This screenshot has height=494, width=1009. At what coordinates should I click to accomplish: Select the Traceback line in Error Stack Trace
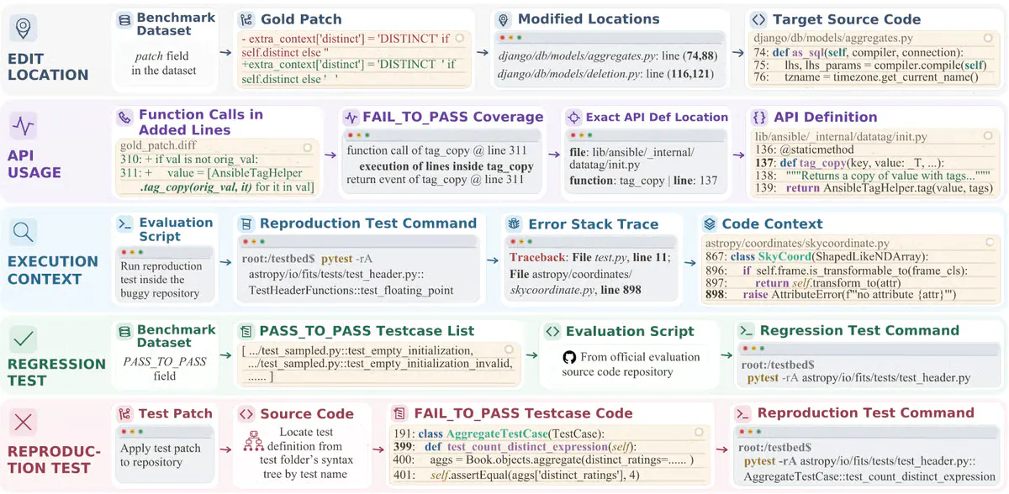tap(589, 257)
